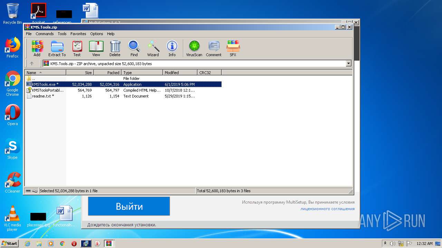Click the Add toolbar icon in WinRAR
Viewport: 442px width, 248px height.
[37, 49]
